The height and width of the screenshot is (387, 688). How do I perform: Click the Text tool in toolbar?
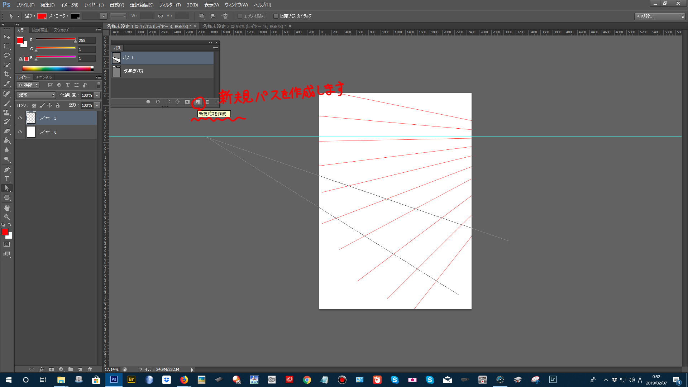pos(6,178)
